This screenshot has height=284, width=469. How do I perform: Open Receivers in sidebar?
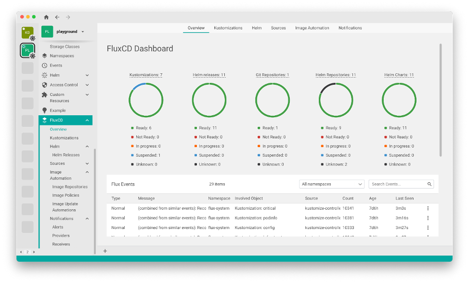pos(61,244)
